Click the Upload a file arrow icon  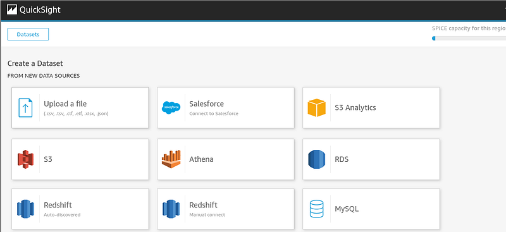pyautogui.click(x=25, y=107)
